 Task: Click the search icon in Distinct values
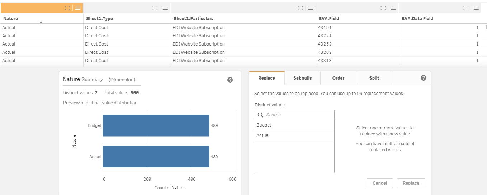pos(261,115)
